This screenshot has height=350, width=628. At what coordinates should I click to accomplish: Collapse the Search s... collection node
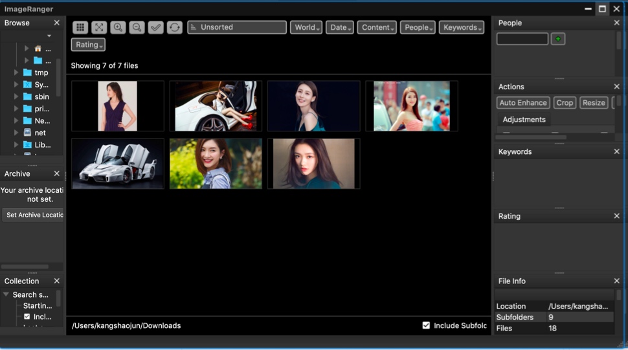6,294
